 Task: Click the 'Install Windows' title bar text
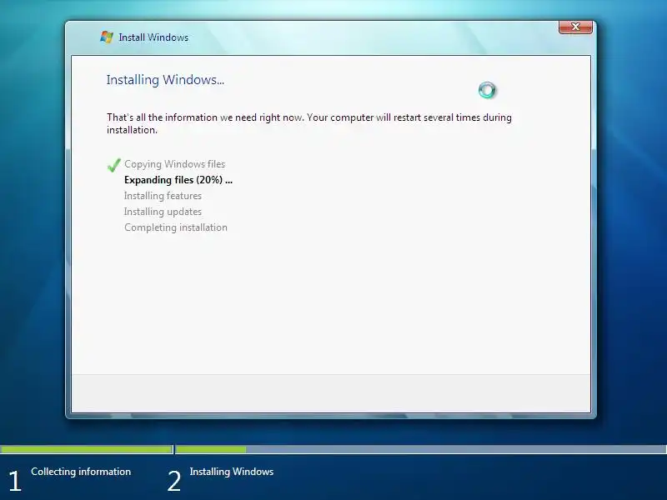(x=153, y=37)
